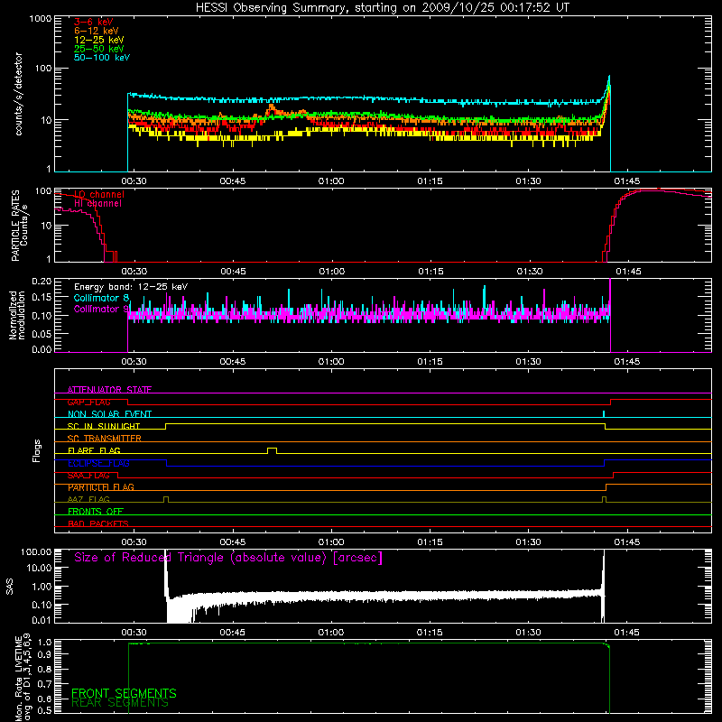The image size is (722, 722).
Task: Click the yellow 12-25 keV legend entry
Action: [98, 40]
